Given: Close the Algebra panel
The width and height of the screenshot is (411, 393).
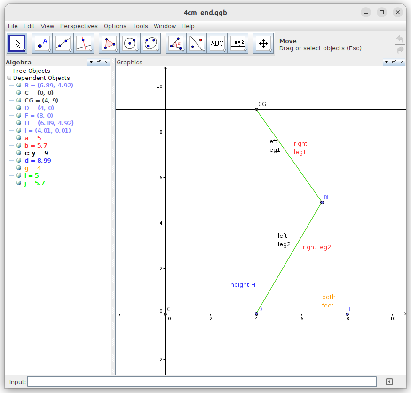Looking at the screenshot, I should point(106,62).
